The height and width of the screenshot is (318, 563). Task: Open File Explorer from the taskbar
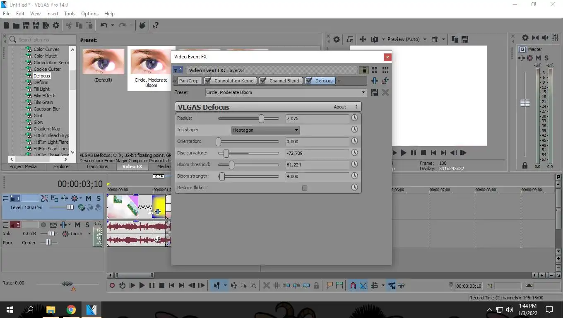tap(51, 309)
